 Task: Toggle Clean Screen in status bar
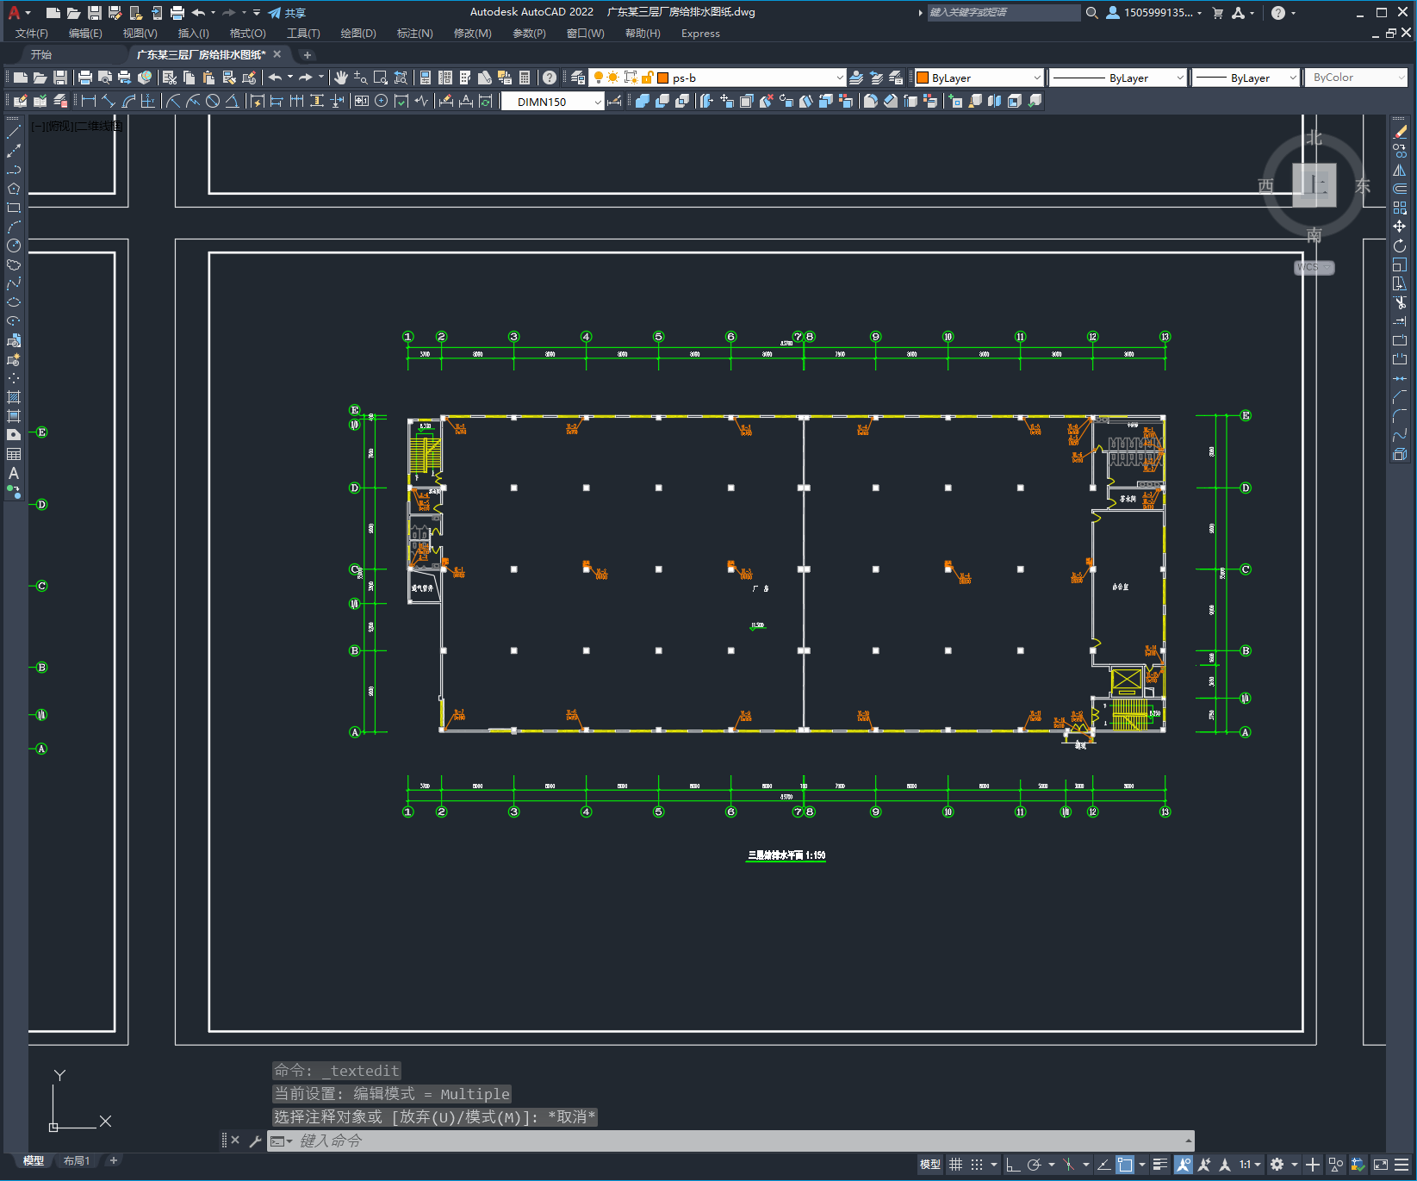pyautogui.click(x=1380, y=1165)
